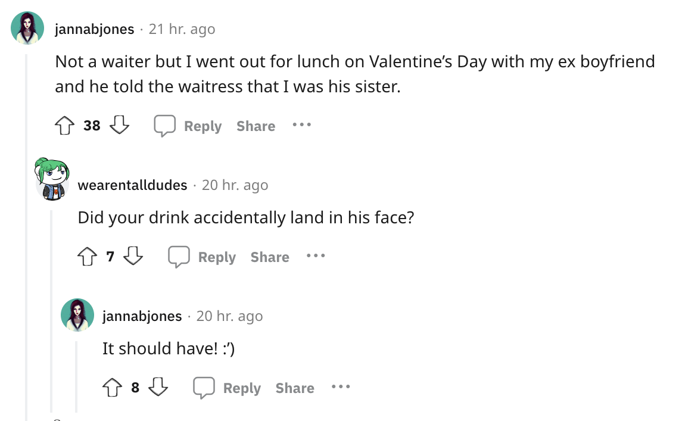
Task: Open the three-dot menu on the bottom reply
Action: click(341, 387)
